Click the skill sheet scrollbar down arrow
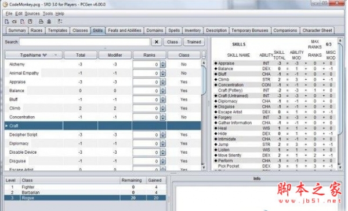 coord(340,168)
